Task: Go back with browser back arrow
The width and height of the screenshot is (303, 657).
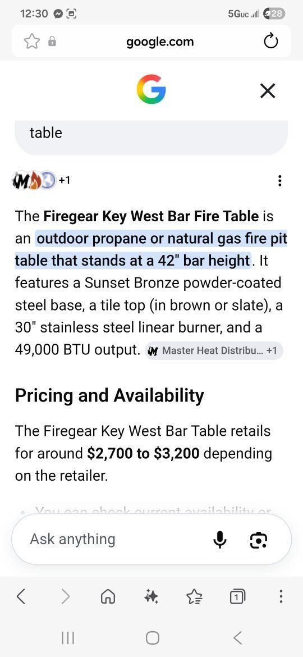Action: (21, 596)
